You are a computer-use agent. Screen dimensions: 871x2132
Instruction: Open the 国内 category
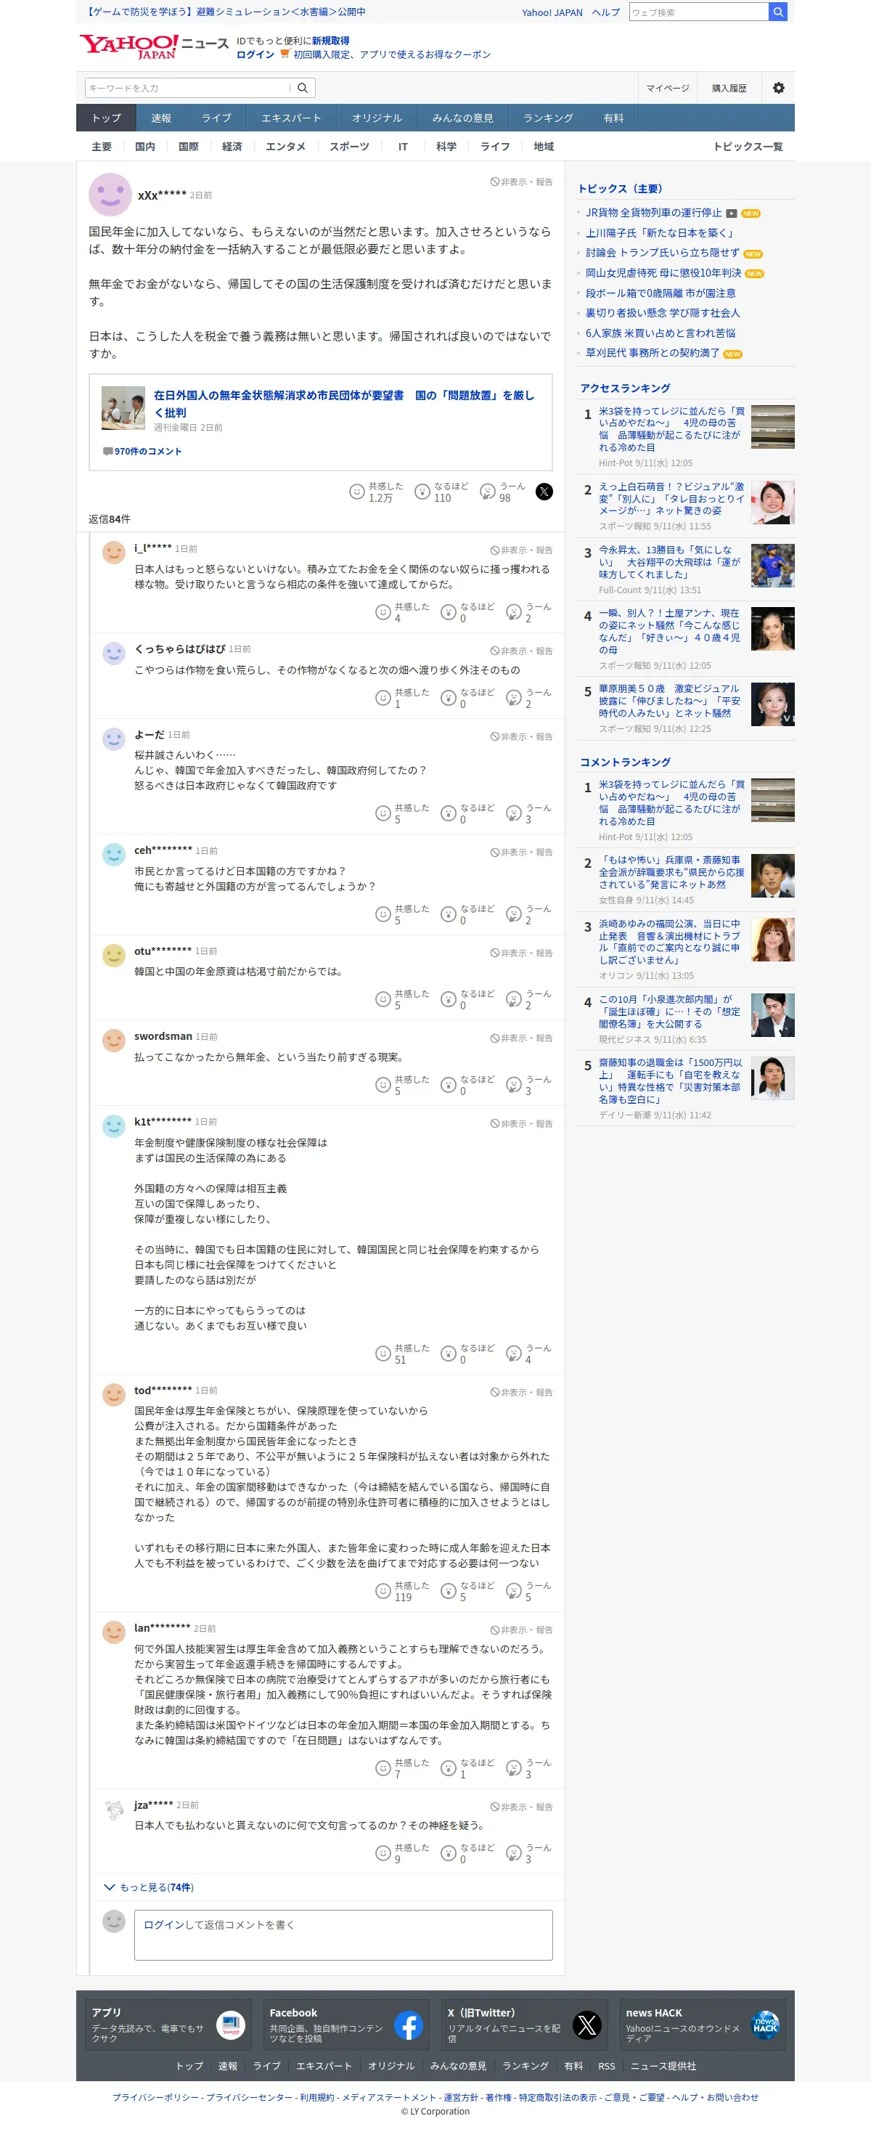[144, 147]
